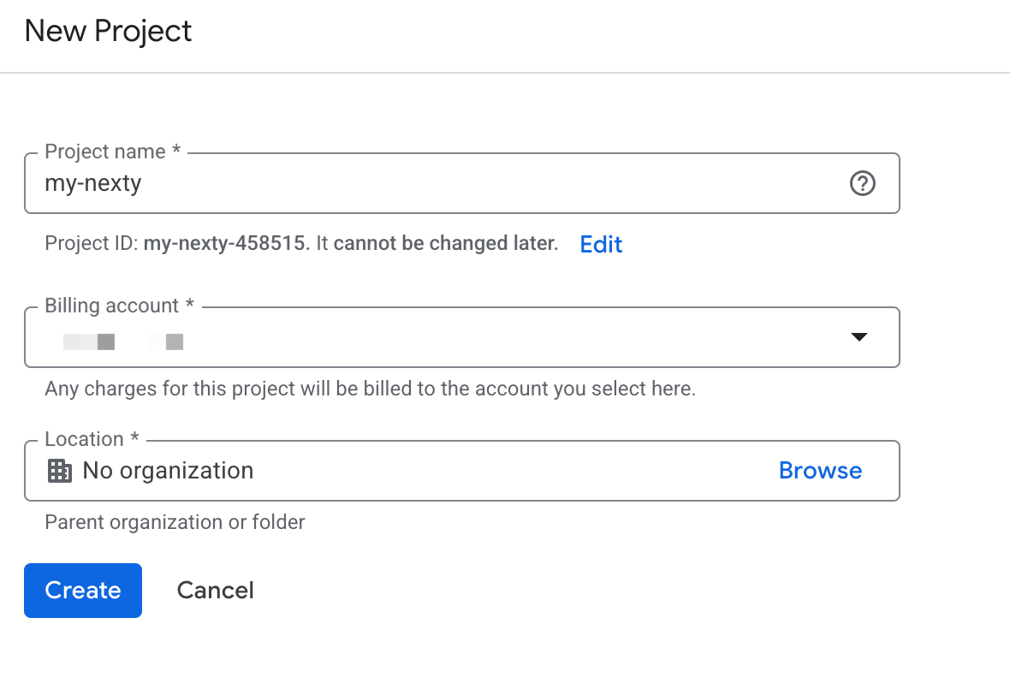This screenshot has width=1010, height=695.
Task: Click the cannot be changed later warning
Action: coord(446,243)
